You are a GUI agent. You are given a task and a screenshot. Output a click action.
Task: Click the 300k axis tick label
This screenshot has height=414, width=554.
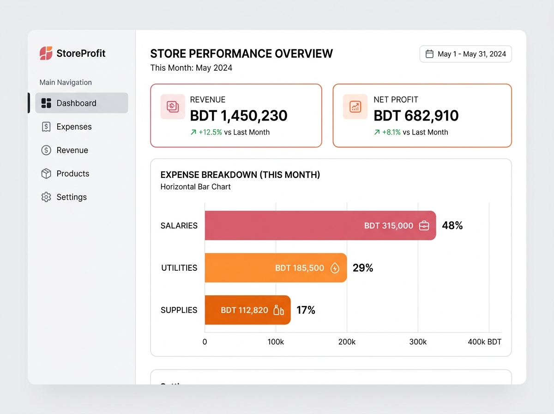point(418,342)
